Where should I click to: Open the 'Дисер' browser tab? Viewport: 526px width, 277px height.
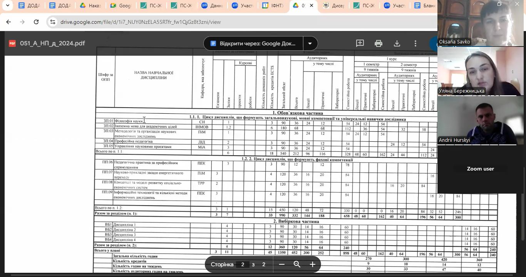tap(334, 6)
